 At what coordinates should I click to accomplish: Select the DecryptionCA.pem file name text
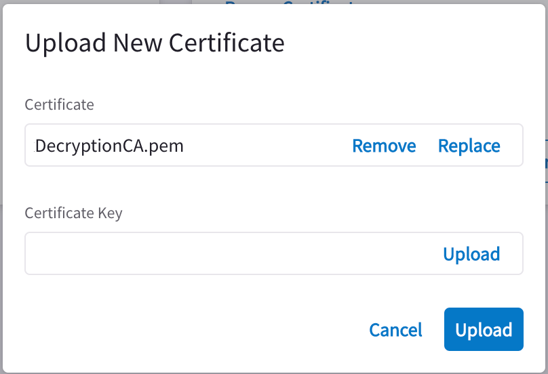(x=109, y=146)
